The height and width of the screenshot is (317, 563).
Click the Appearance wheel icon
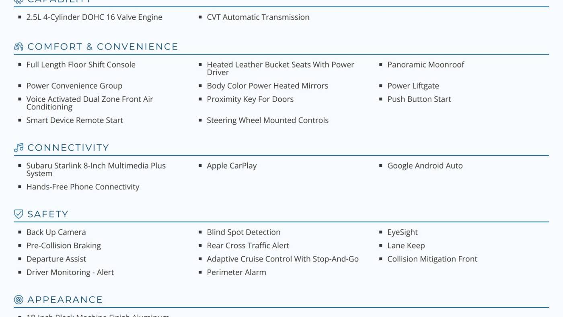[x=18, y=300]
